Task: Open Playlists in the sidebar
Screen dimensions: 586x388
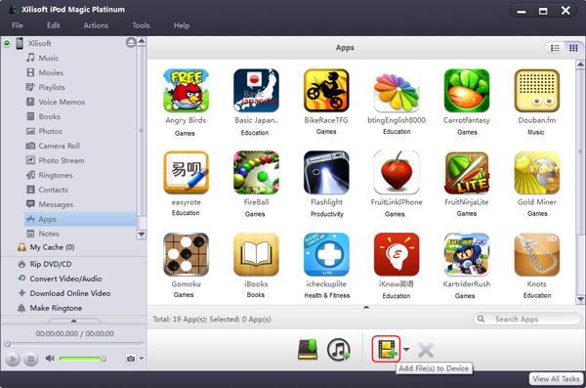Action: [52, 87]
